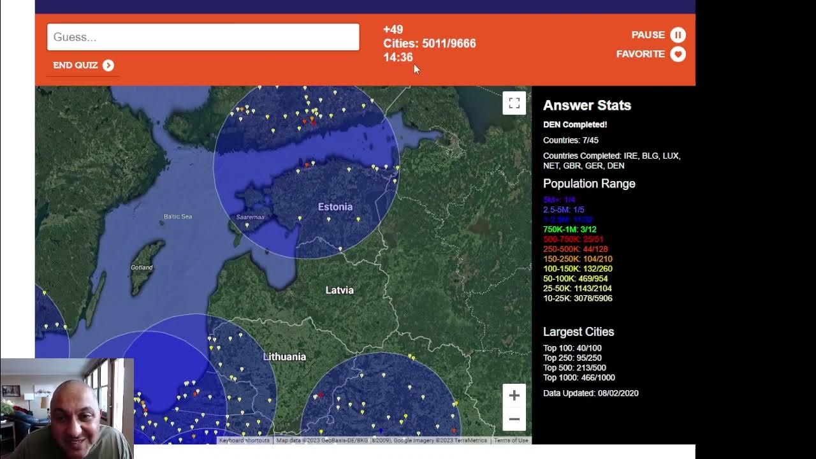
Task: Click the 250-500K: 44/128 row
Action: (x=576, y=249)
